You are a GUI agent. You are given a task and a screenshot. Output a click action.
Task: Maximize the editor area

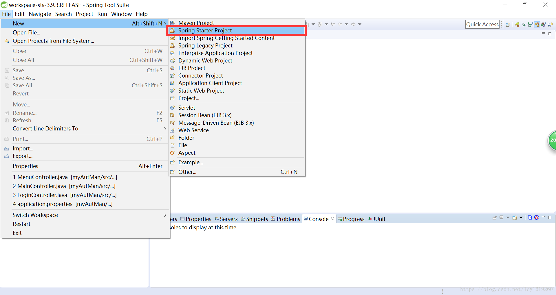[550, 34]
